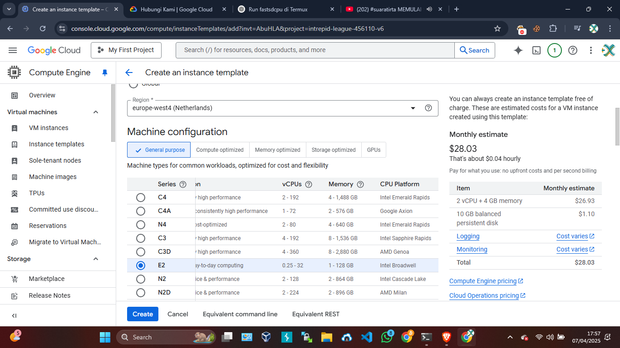Open Brave browser from taskbar
The height and width of the screenshot is (348, 620).
(447, 337)
